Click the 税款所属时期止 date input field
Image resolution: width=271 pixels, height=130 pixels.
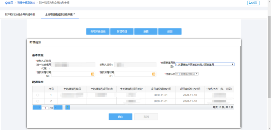135,74
